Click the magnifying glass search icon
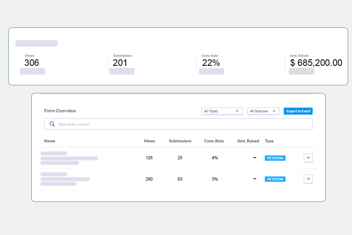 pos(52,124)
